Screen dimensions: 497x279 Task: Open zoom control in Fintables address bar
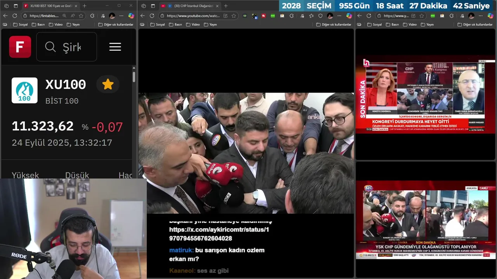64,16
